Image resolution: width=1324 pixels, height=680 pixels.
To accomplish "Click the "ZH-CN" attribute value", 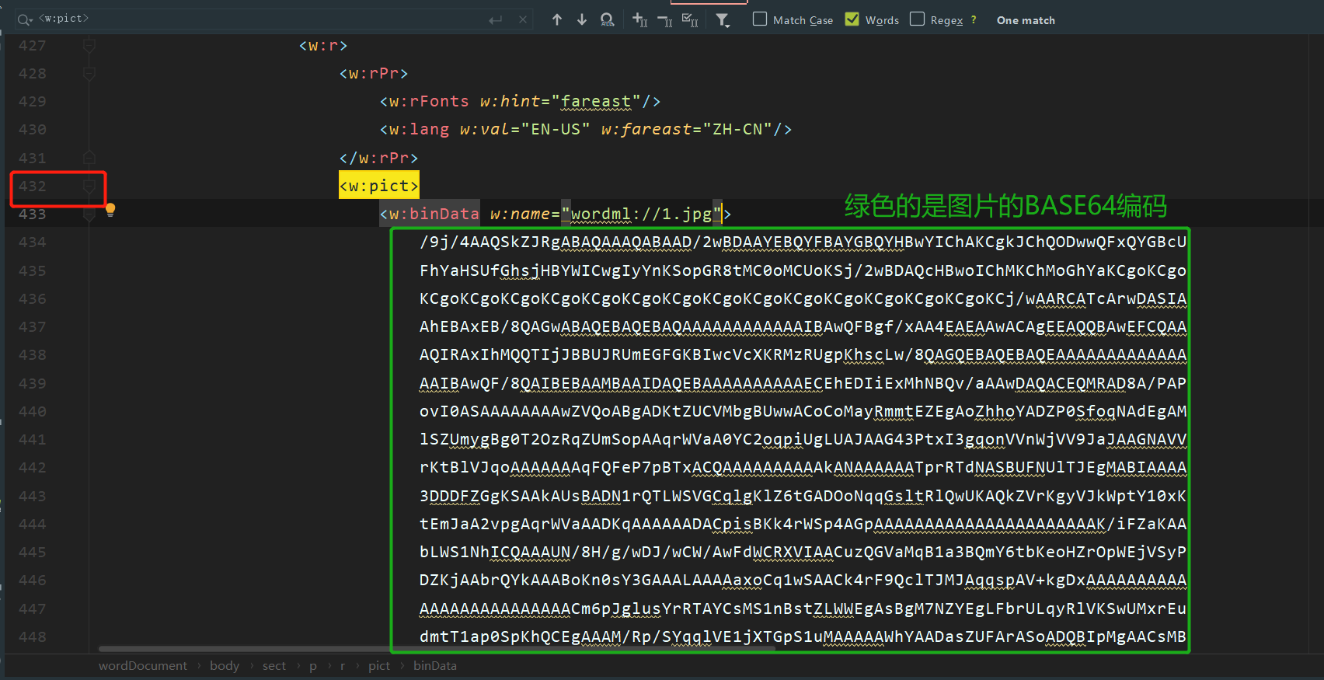I will point(737,130).
